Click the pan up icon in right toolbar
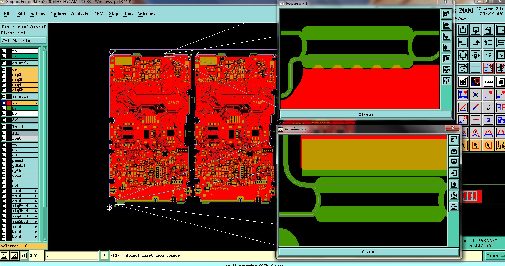The width and height of the screenshot is (505, 266). (463, 30)
